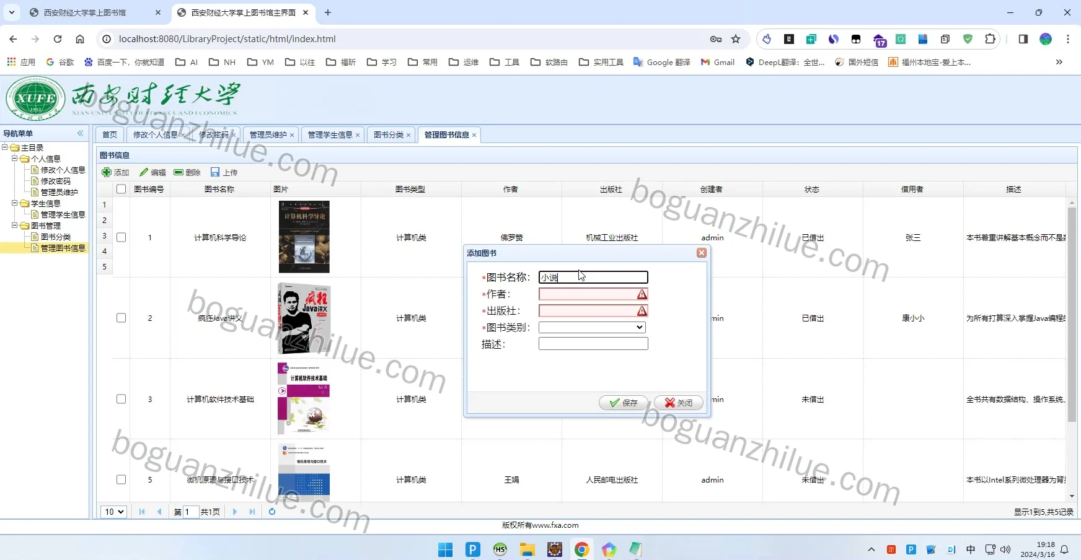Screen dimensions: 1081x560
Task: Open Chrome from the Windows taskbar
Action: click(x=581, y=549)
